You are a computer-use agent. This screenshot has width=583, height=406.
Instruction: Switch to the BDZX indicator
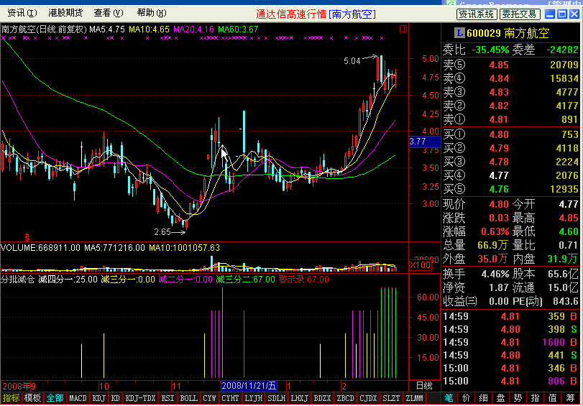coord(322,398)
